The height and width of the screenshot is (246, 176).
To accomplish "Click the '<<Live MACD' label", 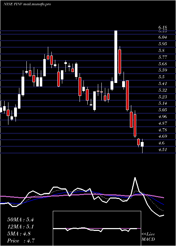I will click(x=148, y=237).
